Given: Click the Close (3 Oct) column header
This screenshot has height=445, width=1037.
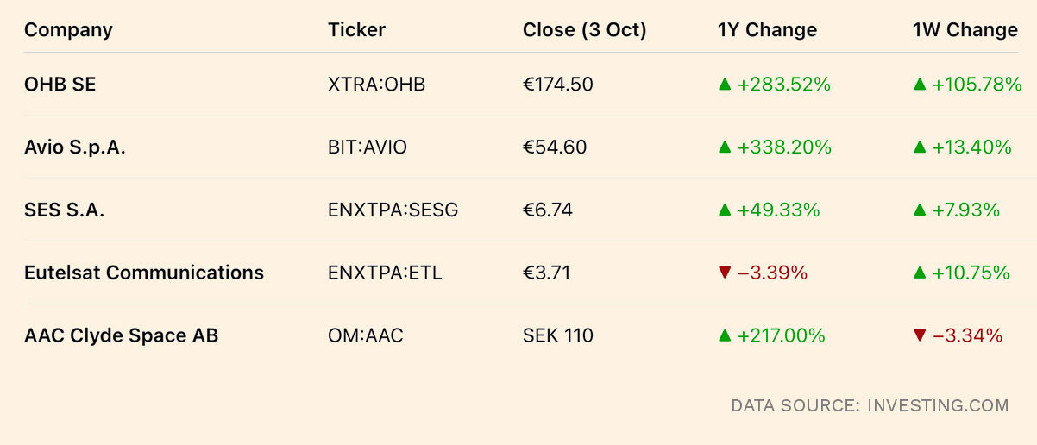Looking at the screenshot, I should 584,30.
